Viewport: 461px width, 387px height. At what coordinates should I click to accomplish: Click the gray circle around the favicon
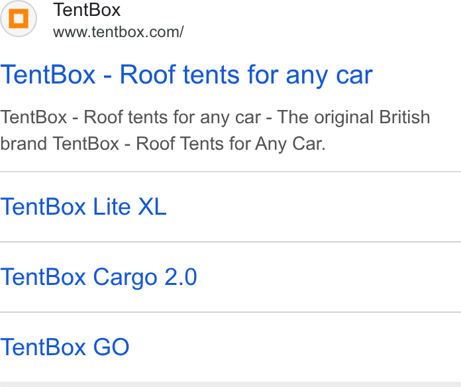[19, 19]
